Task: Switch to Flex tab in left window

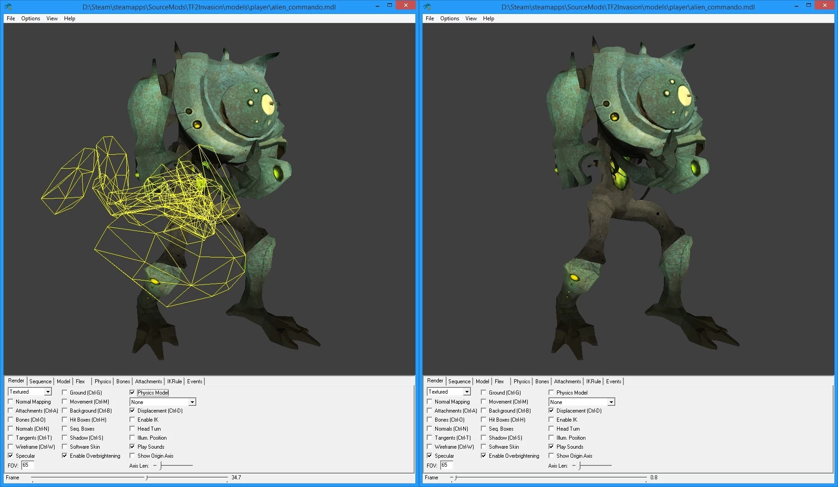Action: click(80, 381)
